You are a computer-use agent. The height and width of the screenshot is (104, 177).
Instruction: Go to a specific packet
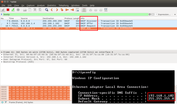tap(62, 10)
